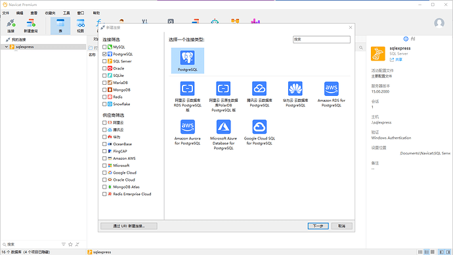
Task: Select Amazon Aurora for PostgreSQL tile
Action: (188, 132)
